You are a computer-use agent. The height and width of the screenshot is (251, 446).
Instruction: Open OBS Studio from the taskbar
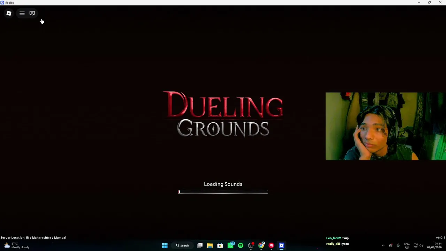251,245
